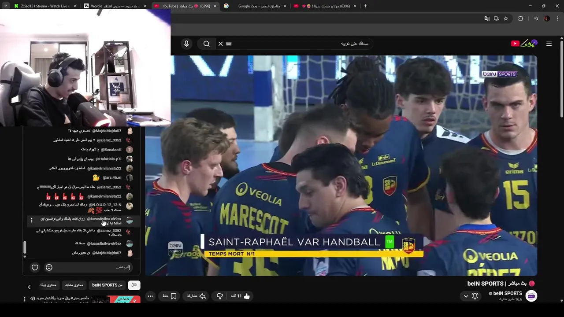Open a new browser tab
Screen dimensions: 564x317
[x=365, y=6]
